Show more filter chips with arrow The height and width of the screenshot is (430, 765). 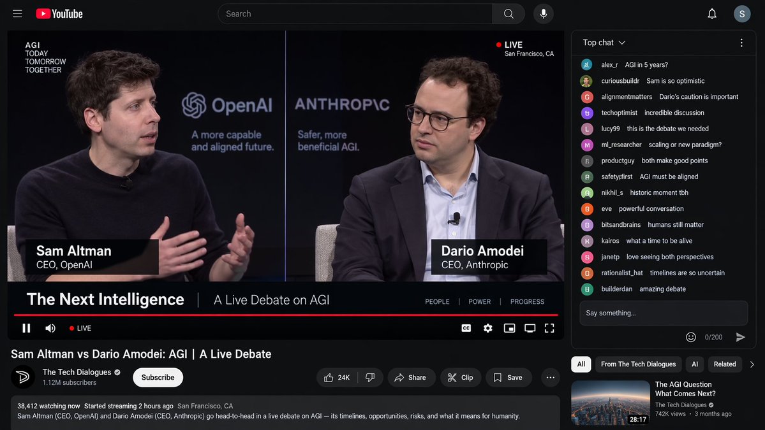click(752, 364)
